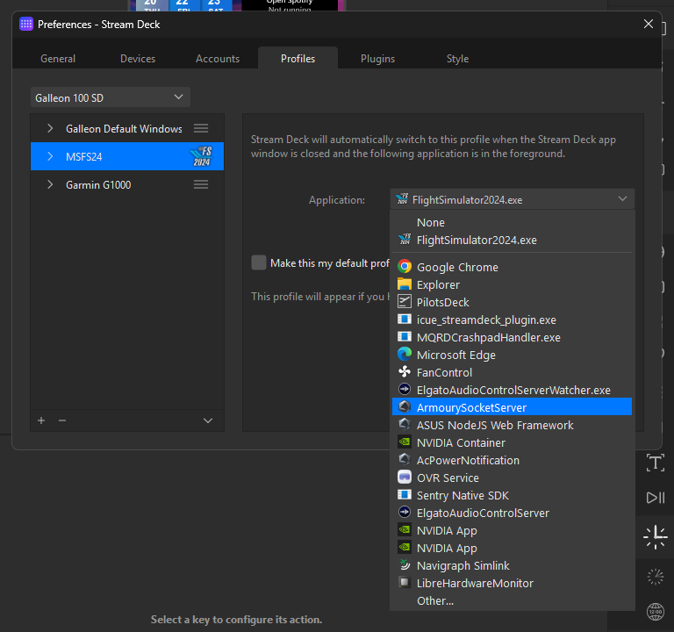Screen dimensions: 674x632
Task: Click the Microsoft Edge icon in the dropdown
Action: tap(405, 355)
